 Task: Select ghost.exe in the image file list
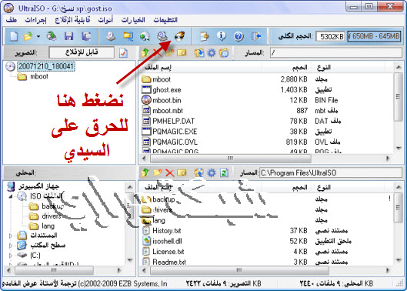click(x=167, y=90)
